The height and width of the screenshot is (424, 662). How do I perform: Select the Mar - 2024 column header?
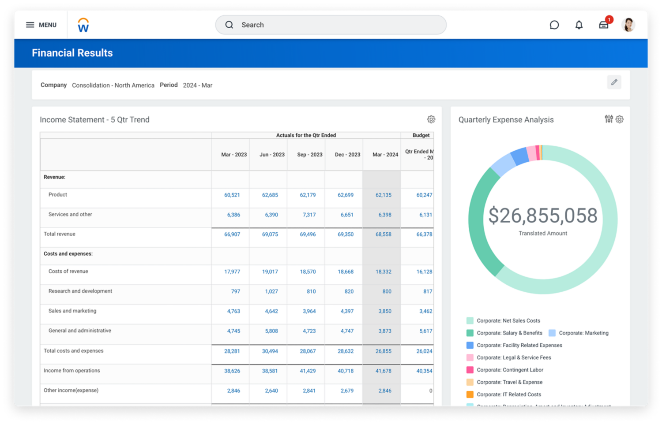pyautogui.click(x=385, y=155)
